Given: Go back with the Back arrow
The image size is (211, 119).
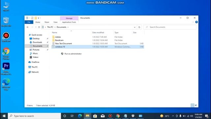Looking at the screenshot, I should point(28,27).
